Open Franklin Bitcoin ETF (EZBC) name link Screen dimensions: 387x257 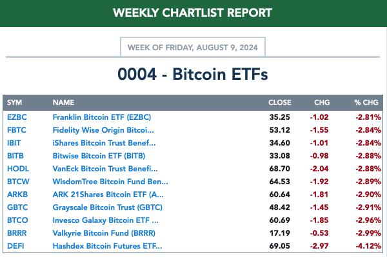[102, 117]
